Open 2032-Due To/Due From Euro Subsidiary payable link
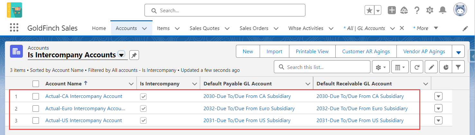The image size is (475, 135). pos(249,109)
